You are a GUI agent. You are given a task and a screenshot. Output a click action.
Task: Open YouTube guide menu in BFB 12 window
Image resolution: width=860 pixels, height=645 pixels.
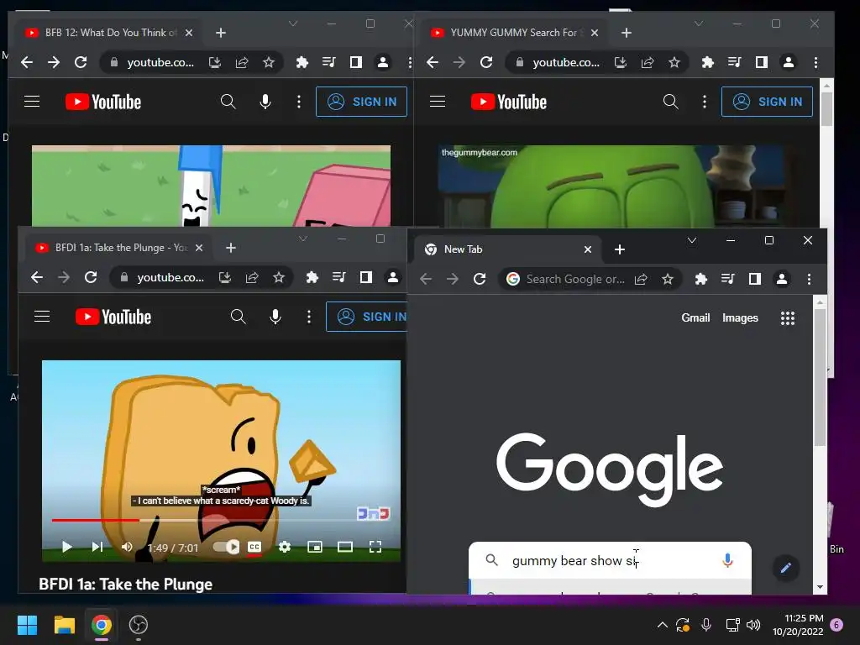[32, 102]
